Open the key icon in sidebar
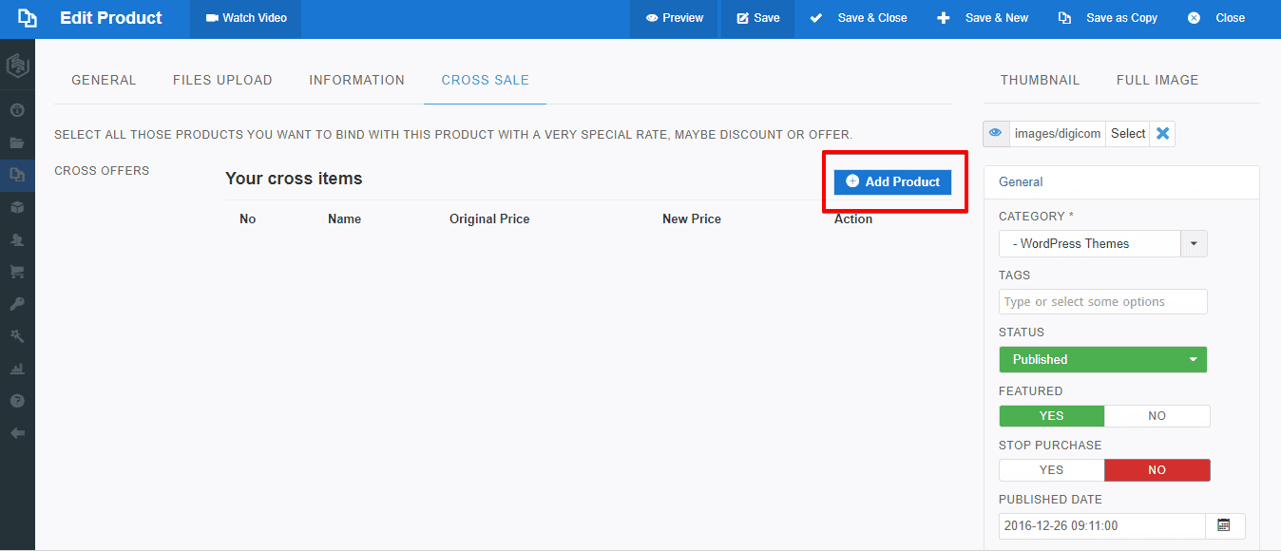1281x551 pixels. (x=17, y=304)
